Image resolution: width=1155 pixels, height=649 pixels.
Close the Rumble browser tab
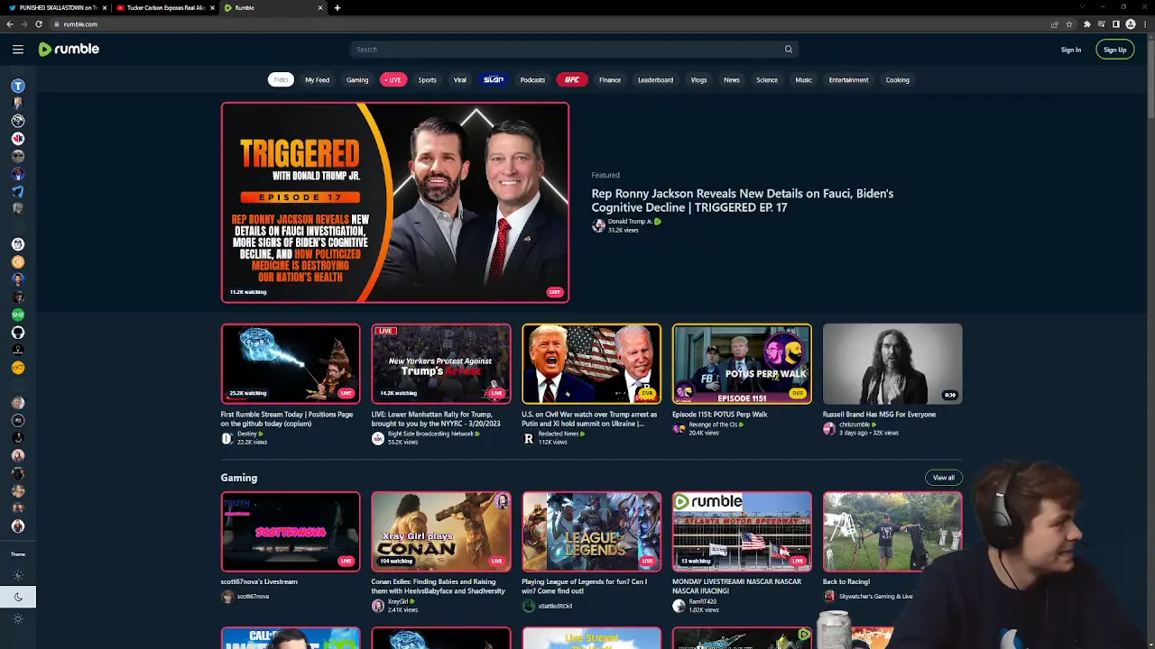[319, 8]
